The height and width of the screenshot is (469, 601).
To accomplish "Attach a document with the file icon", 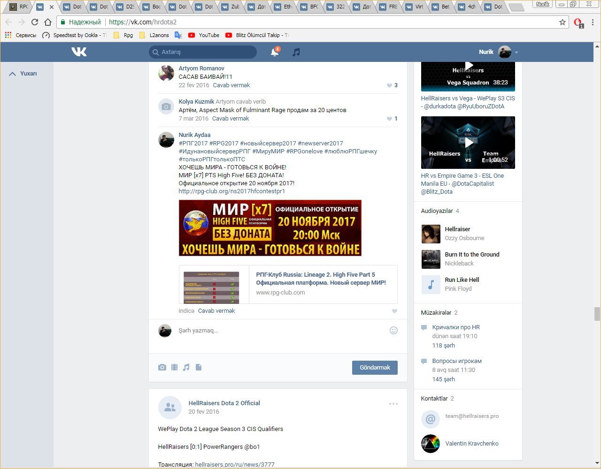I will (x=199, y=367).
